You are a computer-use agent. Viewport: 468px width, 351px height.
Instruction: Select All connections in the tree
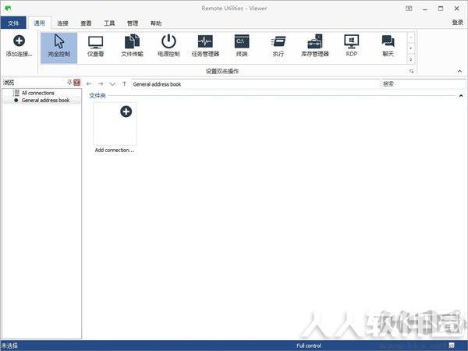coord(38,93)
